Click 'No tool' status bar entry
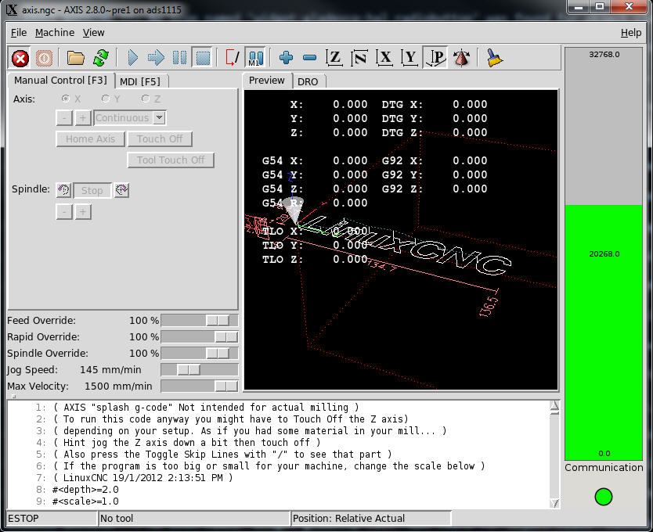 [x=194, y=519]
